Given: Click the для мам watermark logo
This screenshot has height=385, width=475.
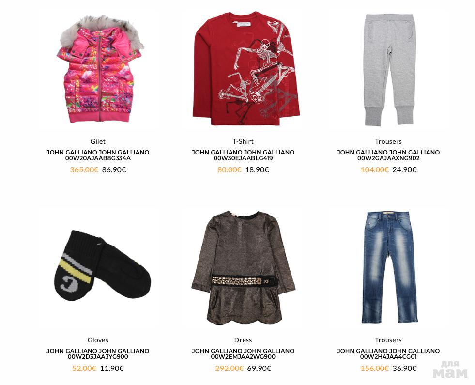Looking at the screenshot, I should tap(450, 370).
